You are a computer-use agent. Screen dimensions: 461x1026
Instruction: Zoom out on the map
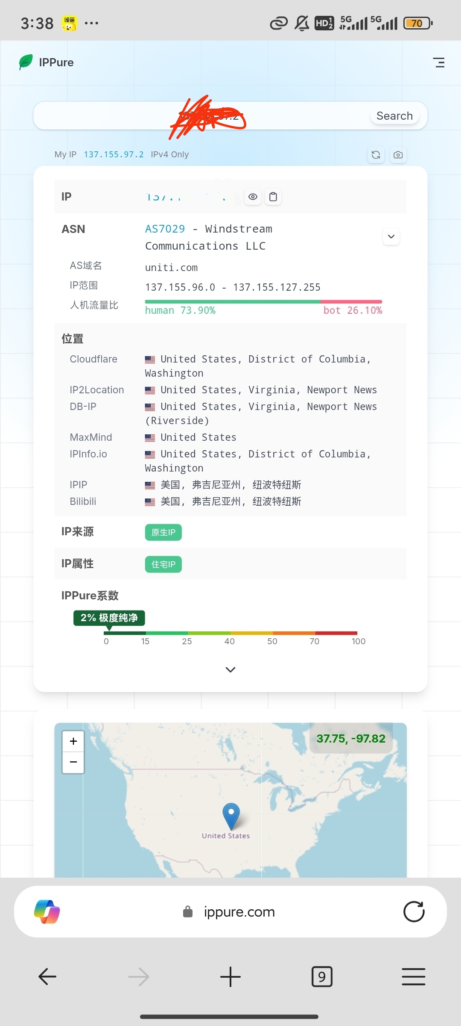point(73,762)
